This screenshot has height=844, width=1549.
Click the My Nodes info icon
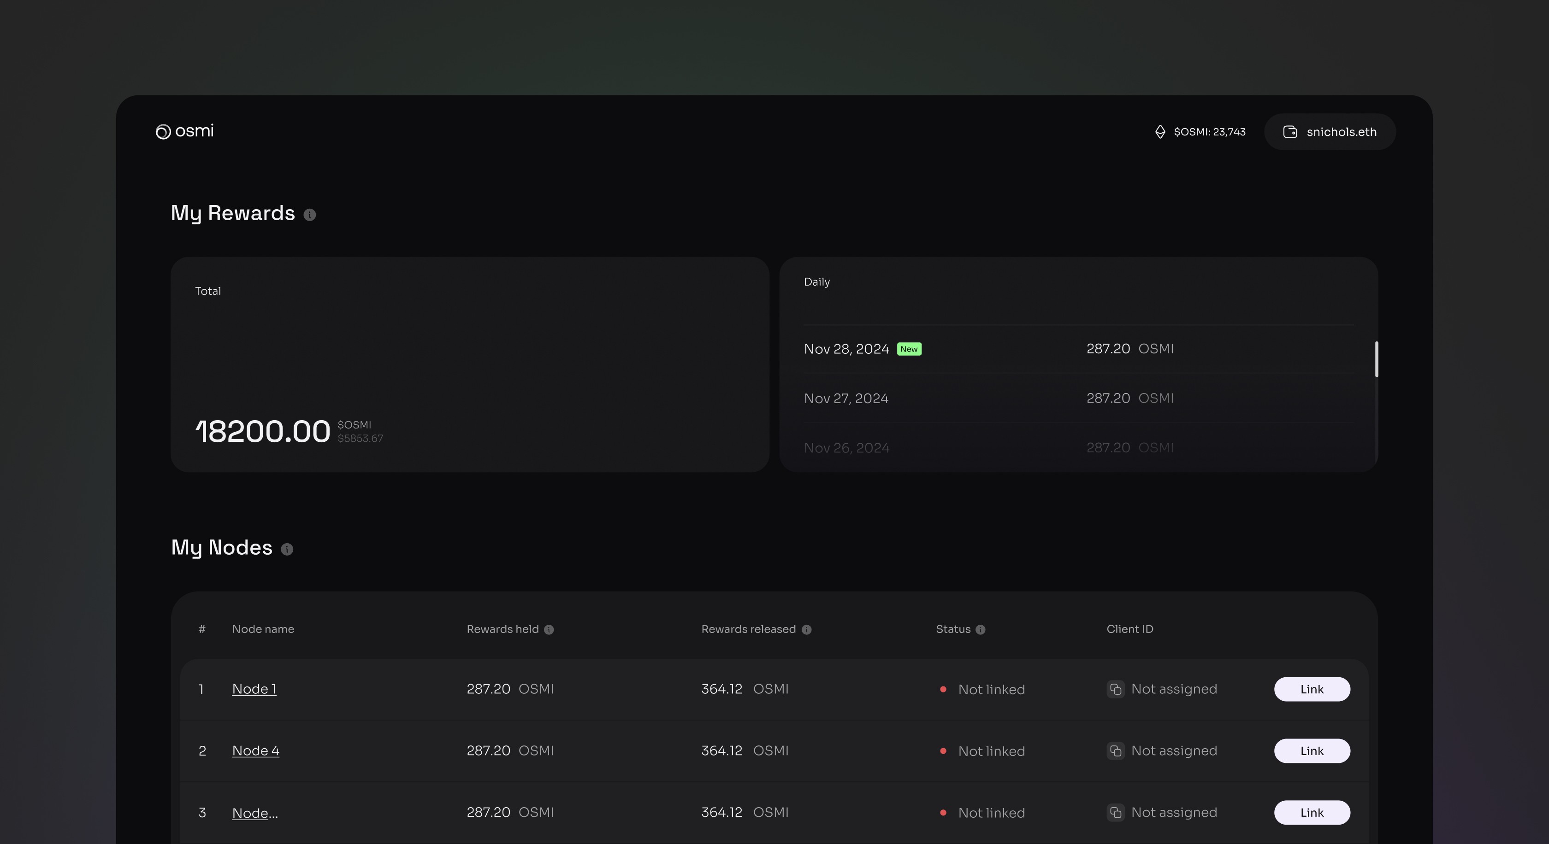(x=287, y=548)
